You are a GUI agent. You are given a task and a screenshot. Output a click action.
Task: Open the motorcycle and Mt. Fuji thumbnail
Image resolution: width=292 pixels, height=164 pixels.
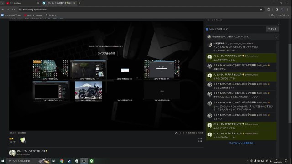pyautogui.click(x=89, y=91)
